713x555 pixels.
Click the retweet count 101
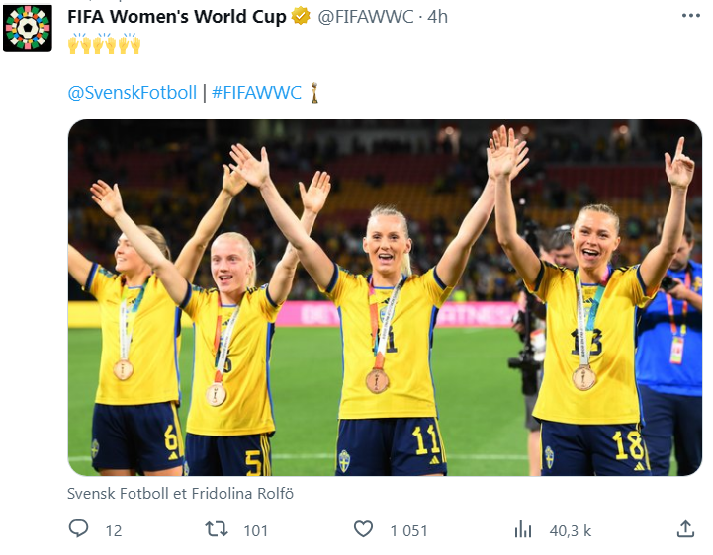[256, 531]
